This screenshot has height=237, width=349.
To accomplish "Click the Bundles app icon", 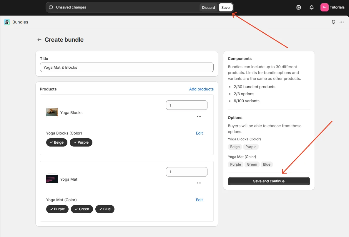I will (7, 22).
